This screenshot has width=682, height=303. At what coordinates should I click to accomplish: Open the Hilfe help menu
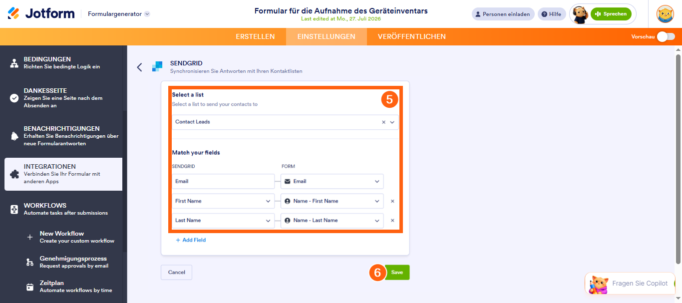[552, 14]
